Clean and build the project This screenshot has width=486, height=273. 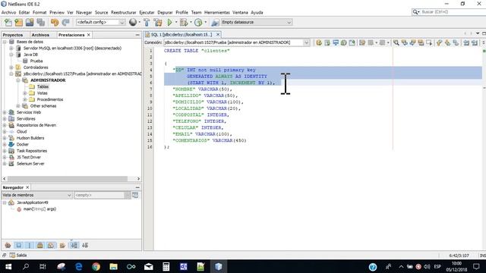click(x=158, y=22)
